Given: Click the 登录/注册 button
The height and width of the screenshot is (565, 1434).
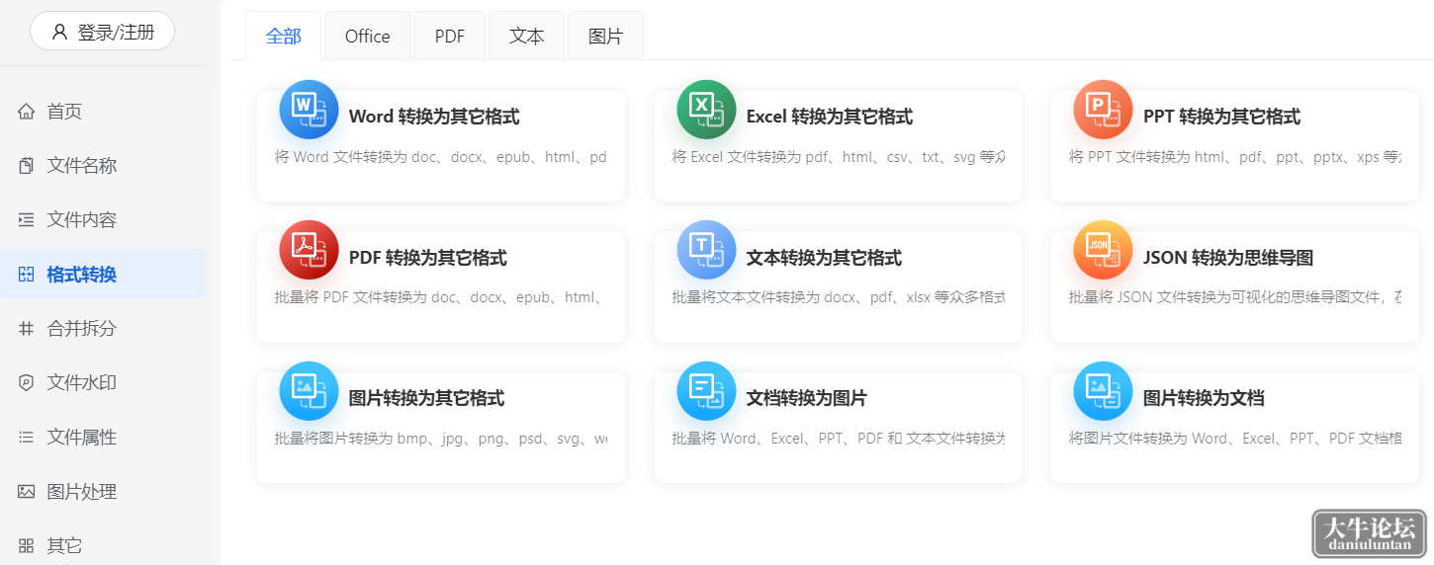Looking at the screenshot, I should click(x=103, y=32).
